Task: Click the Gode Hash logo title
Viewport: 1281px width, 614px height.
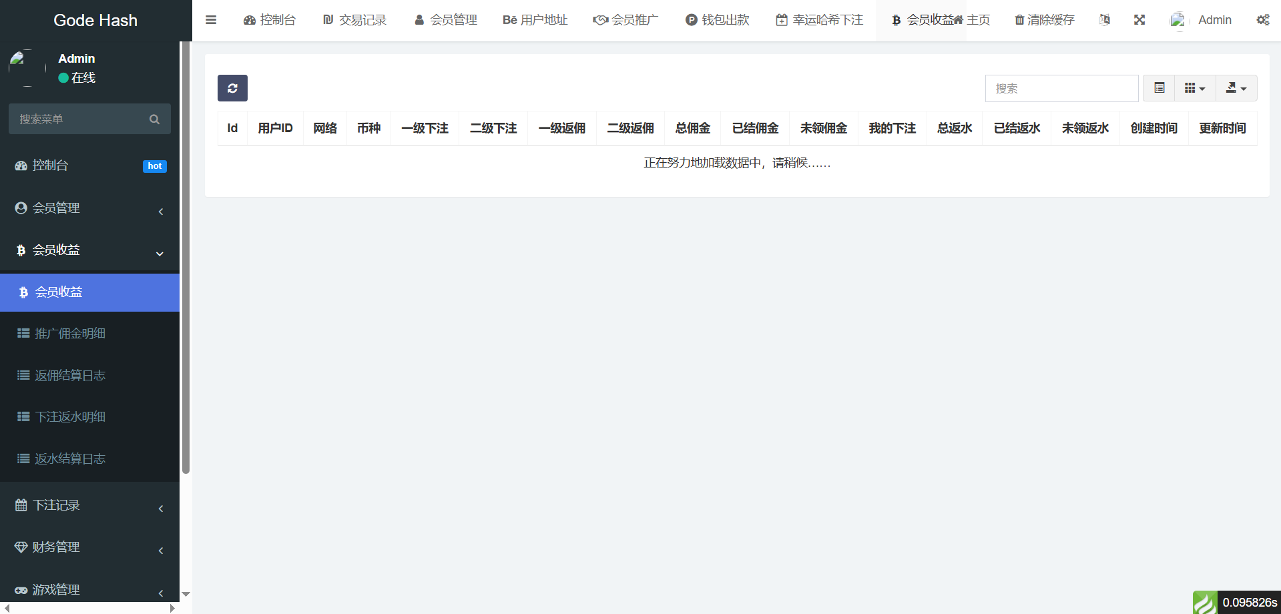Action: pos(95,21)
